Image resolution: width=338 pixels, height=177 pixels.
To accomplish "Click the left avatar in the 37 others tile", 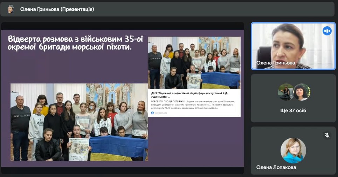I will tap(285, 92).
